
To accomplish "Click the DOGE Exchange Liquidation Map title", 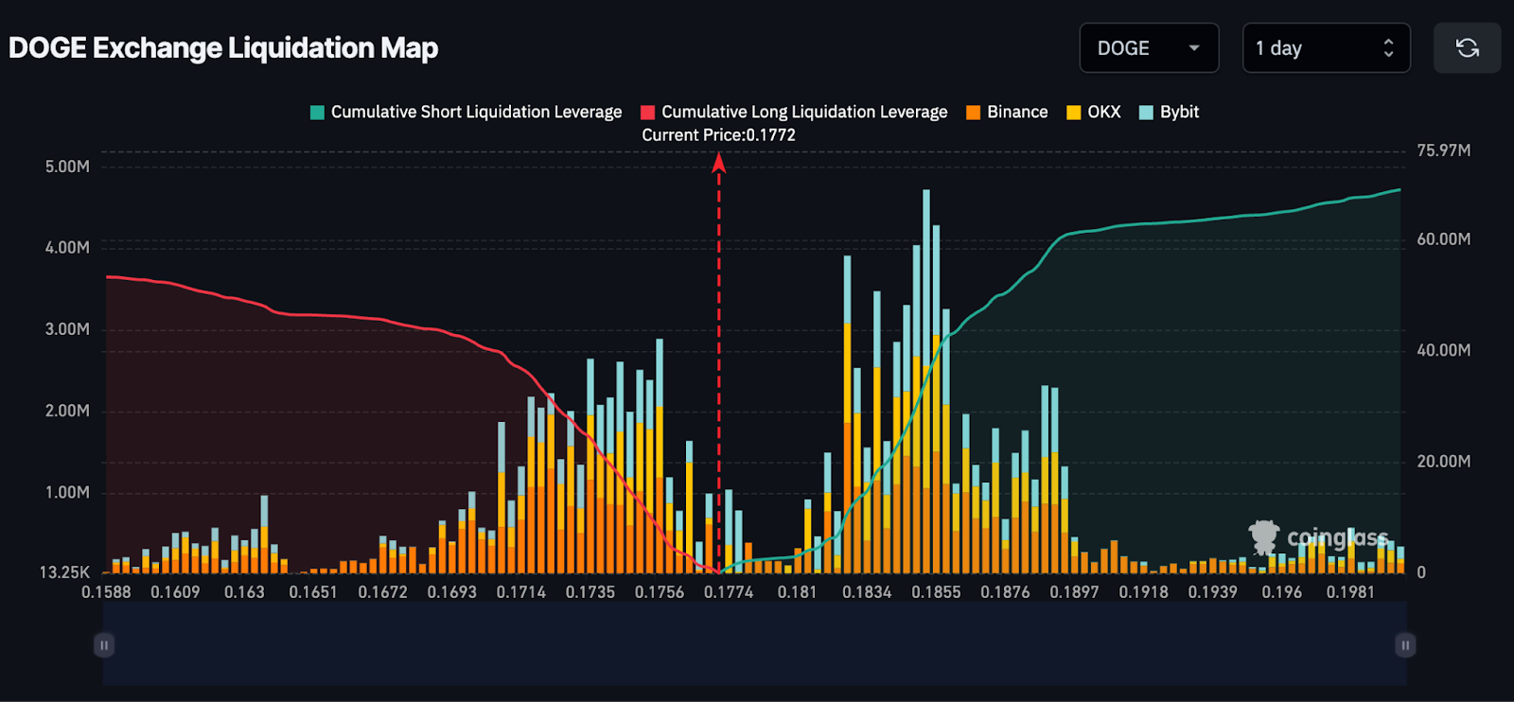I will pos(223,48).
